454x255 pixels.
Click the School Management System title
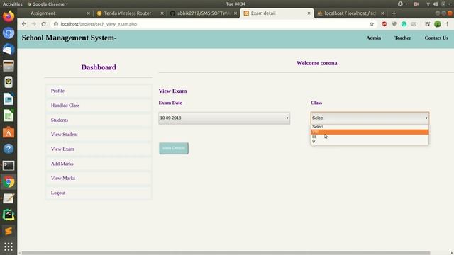(69, 38)
